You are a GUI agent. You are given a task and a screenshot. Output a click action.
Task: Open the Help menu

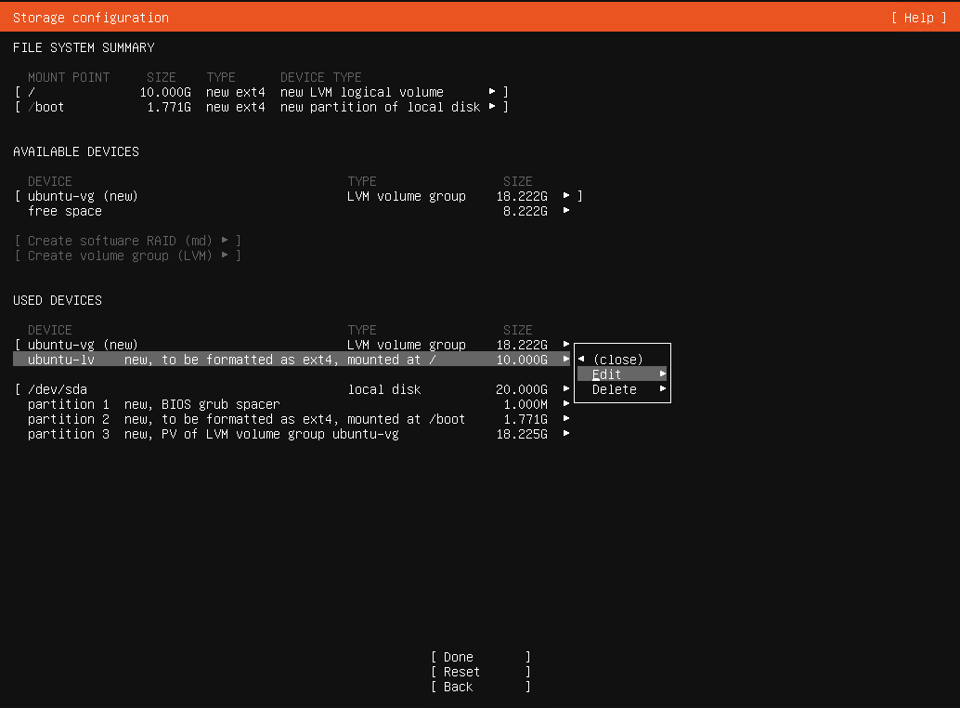917,17
